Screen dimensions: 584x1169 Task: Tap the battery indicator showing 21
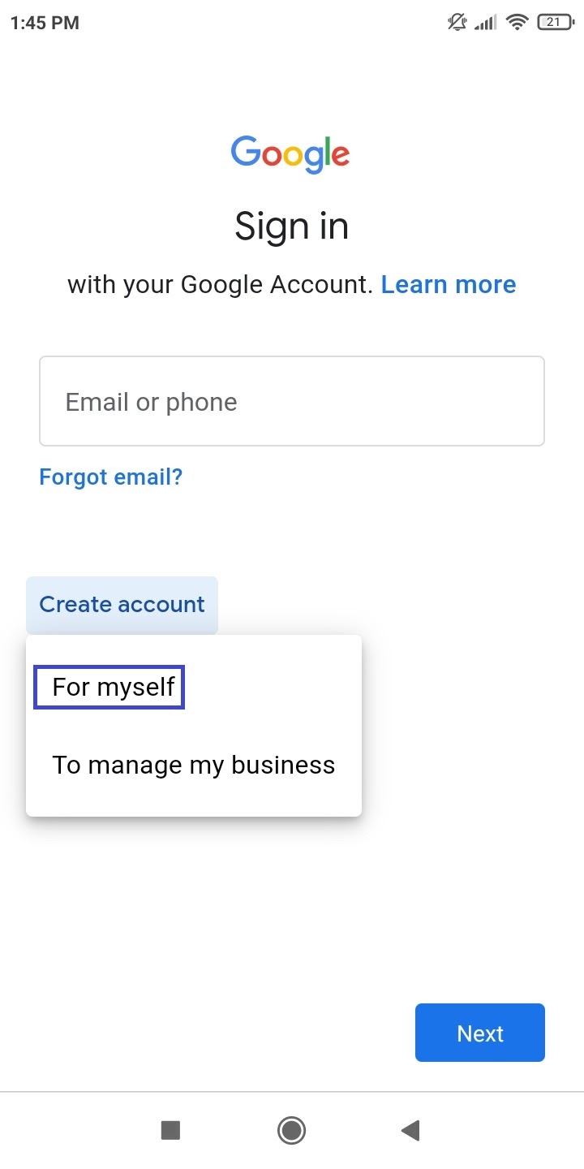[556, 23]
